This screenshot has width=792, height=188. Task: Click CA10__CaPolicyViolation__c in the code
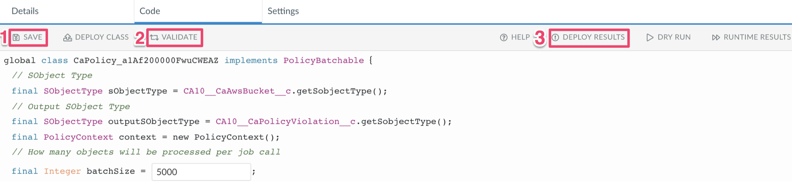pyautogui.click(x=285, y=122)
